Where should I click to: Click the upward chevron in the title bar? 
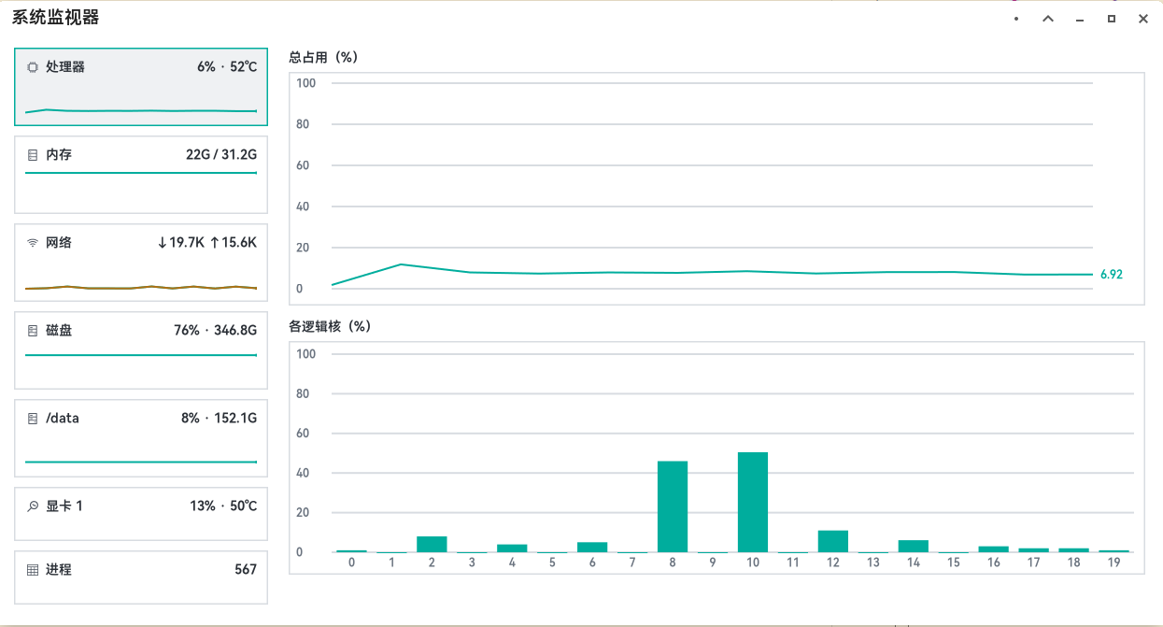pyautogui.click(x=1048, y=19)
